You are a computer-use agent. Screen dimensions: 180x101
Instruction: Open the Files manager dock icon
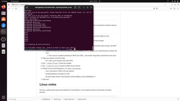pyautogui.click(x=3, y=13)
